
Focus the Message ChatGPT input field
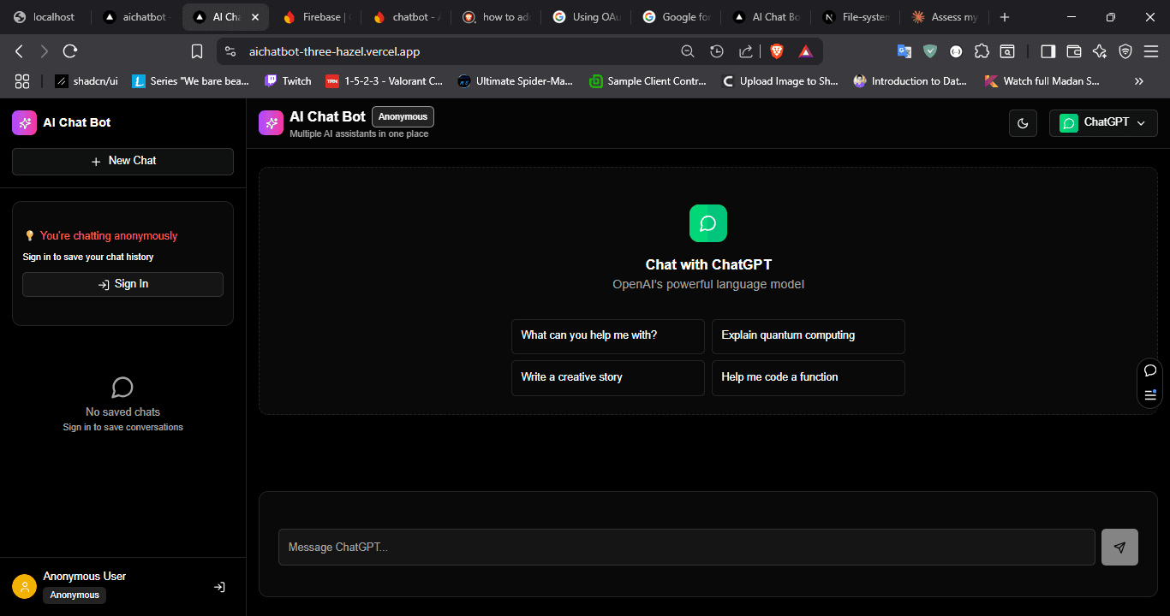(x=687, y=548)
